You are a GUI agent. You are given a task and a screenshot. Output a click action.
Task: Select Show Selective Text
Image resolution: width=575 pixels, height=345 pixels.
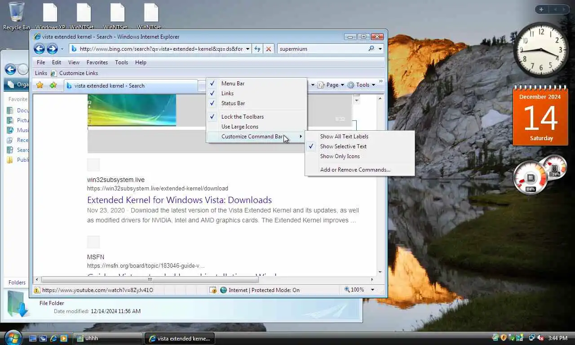tap(359, 146)
